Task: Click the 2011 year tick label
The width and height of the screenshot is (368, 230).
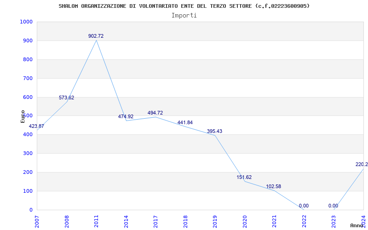Action: click(96, 221)
